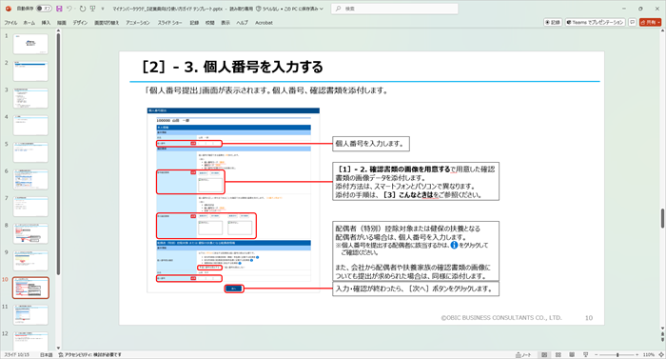The width and height of the screenshot is (666, 359).
Task: Select slide 6 thumbnail
Action: click(x=30, y=179)
